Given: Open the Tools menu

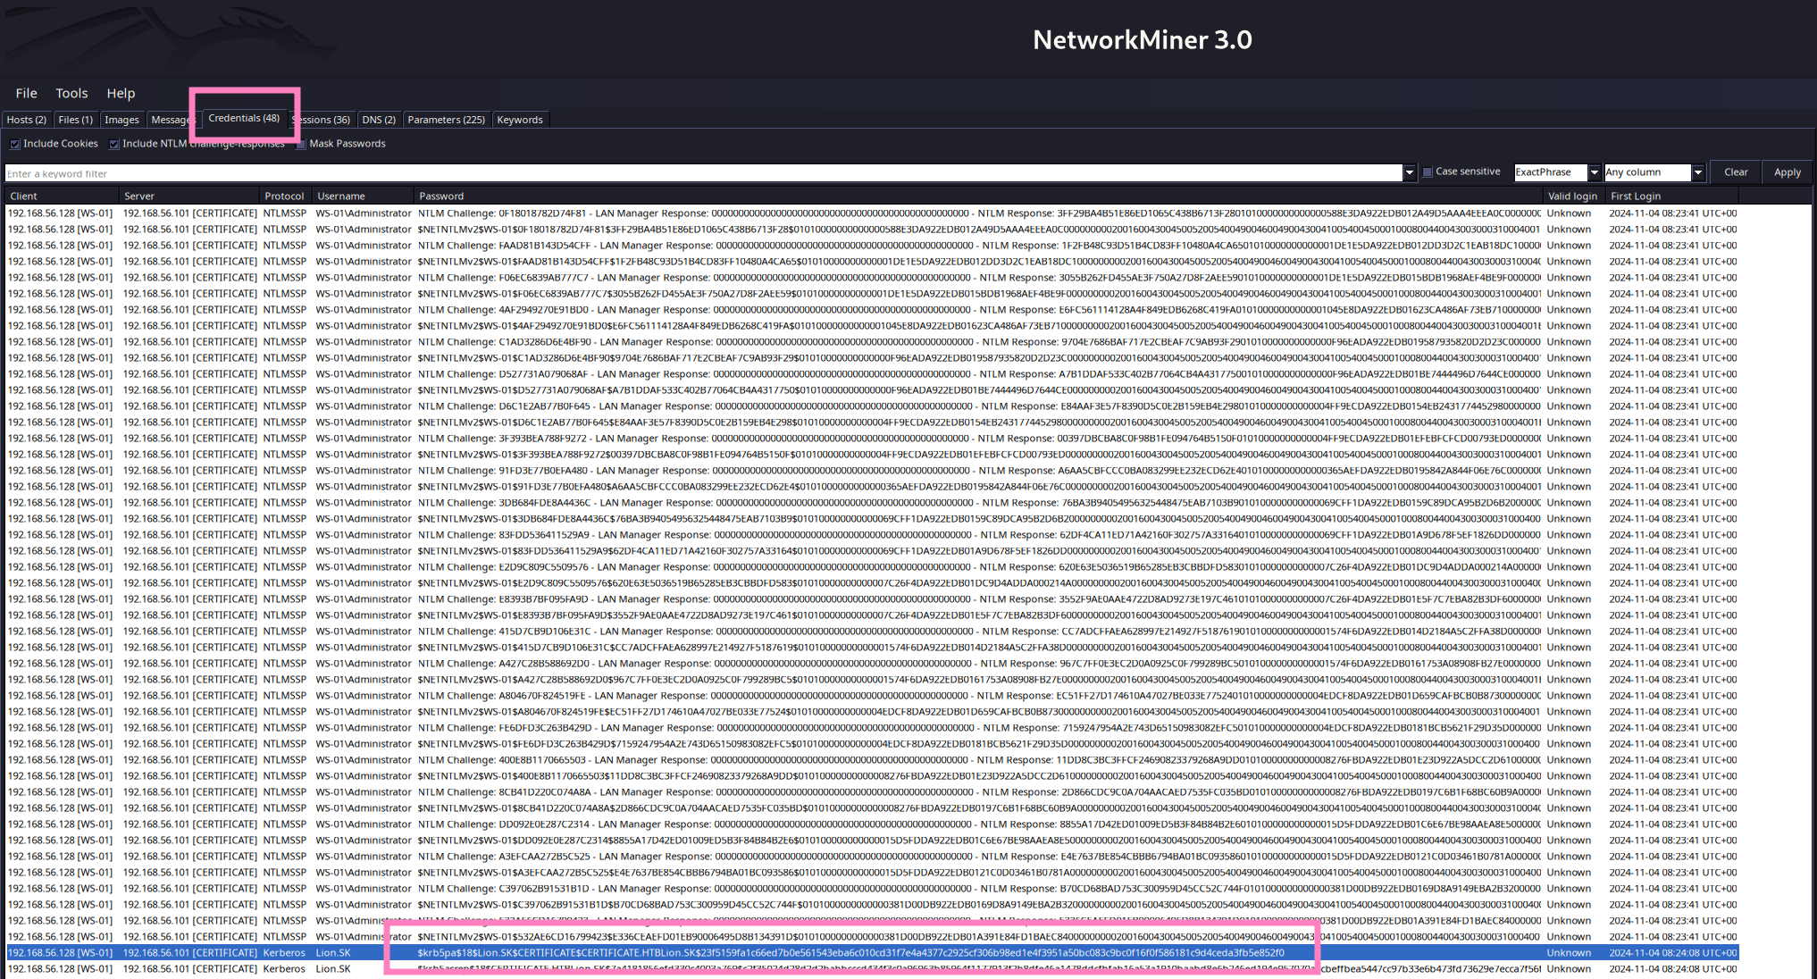Looking at the screenshot, I should tap(71, 93).
